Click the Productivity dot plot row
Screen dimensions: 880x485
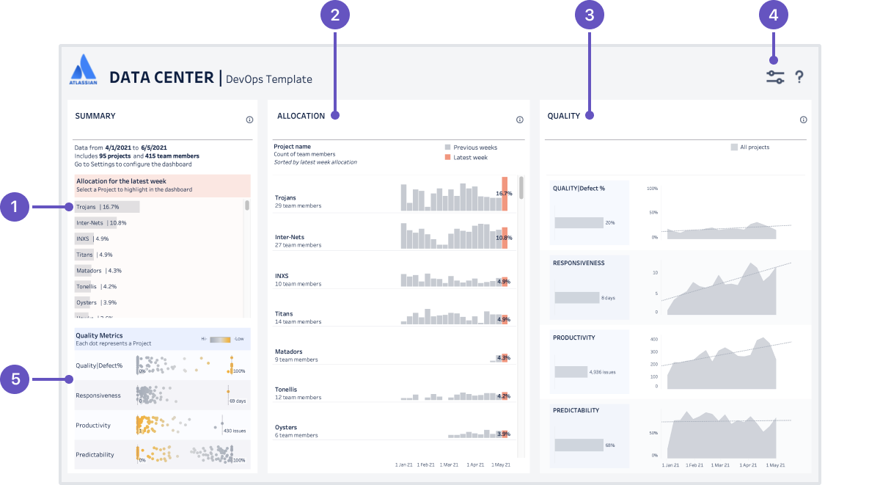coord(162,425)
